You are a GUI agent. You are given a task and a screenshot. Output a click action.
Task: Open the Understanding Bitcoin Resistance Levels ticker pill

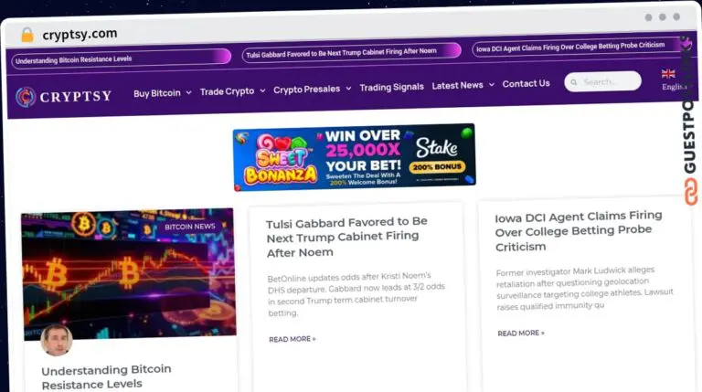point(121,58)
